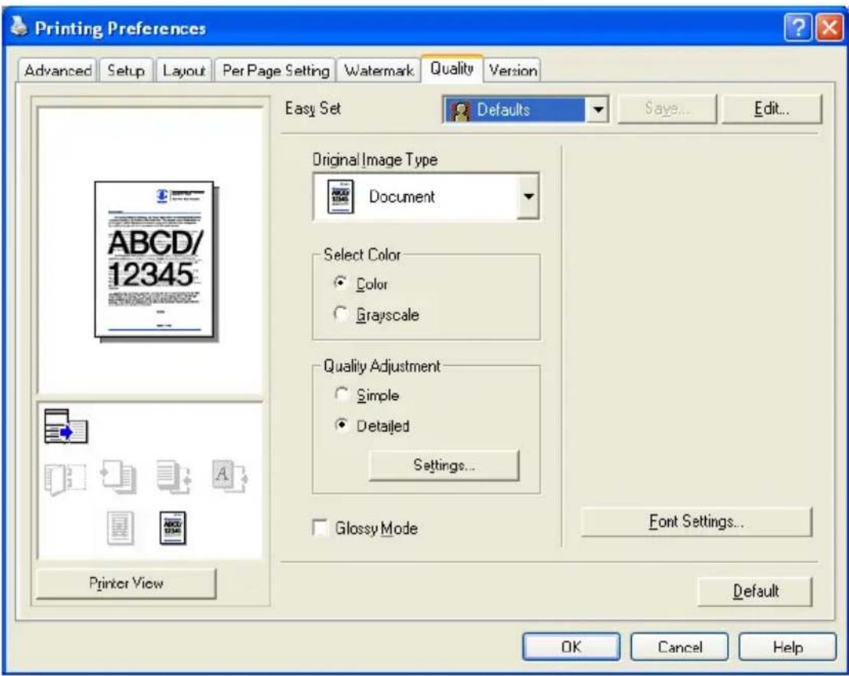Select the Color radio button
Screen dimensions: 849x676
(x=341, y=282)
